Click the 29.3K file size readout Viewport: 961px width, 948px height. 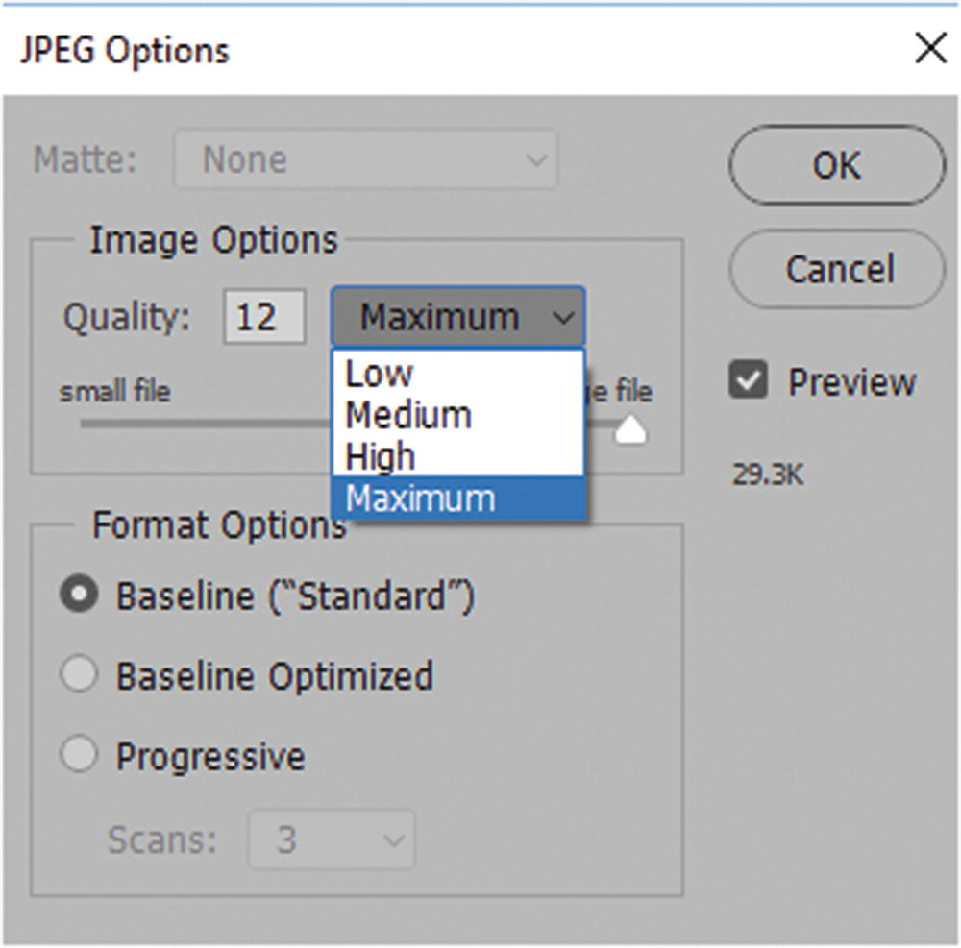pyautogui.click(x=767, y=474)
